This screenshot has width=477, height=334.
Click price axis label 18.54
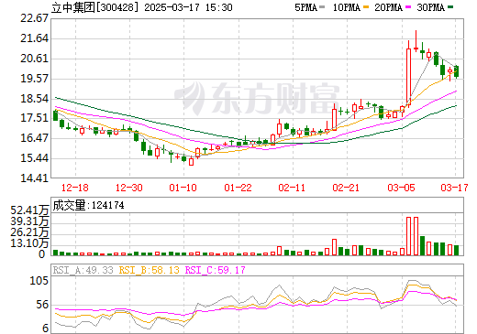tap(34, 99)
